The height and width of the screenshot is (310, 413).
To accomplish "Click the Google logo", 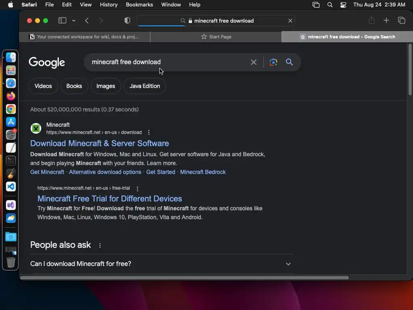I will 47,63.
